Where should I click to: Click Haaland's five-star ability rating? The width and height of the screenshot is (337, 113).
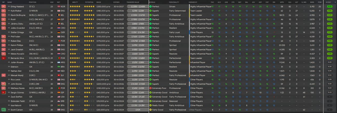coord(75,7)
